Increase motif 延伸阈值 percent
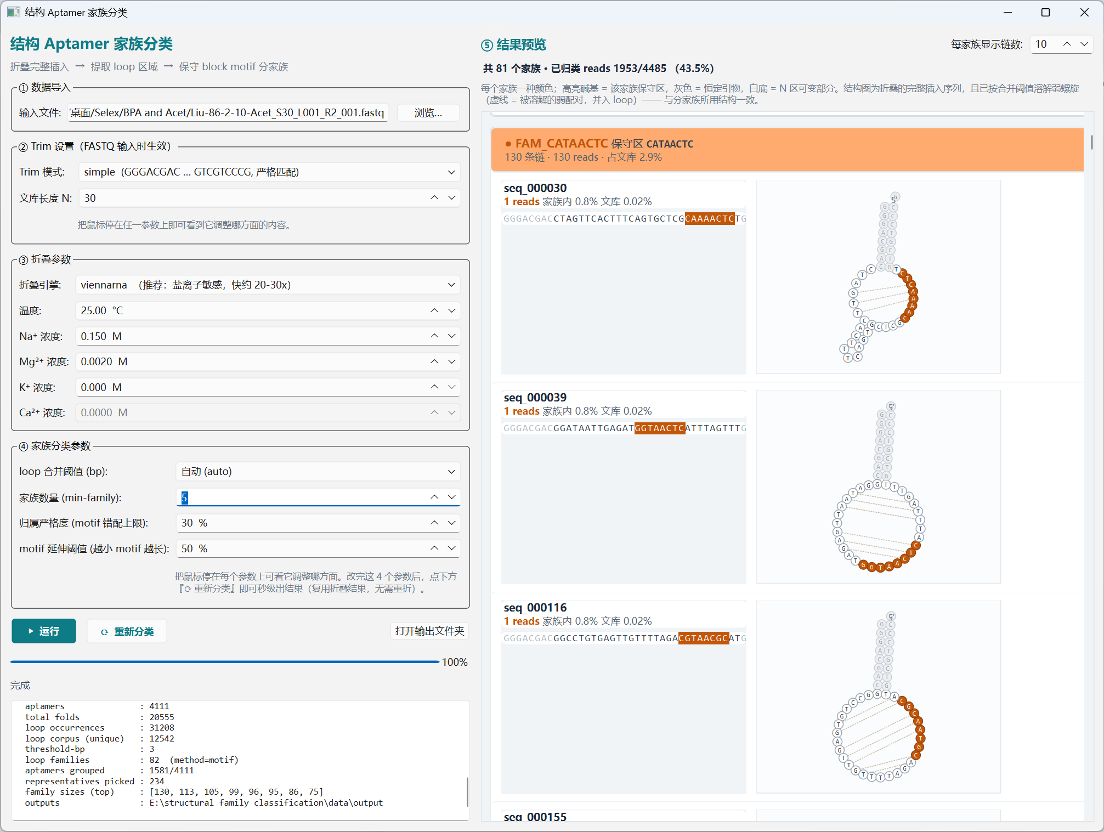This screenshot has height=832, width=1104. (x=434, y=548)
